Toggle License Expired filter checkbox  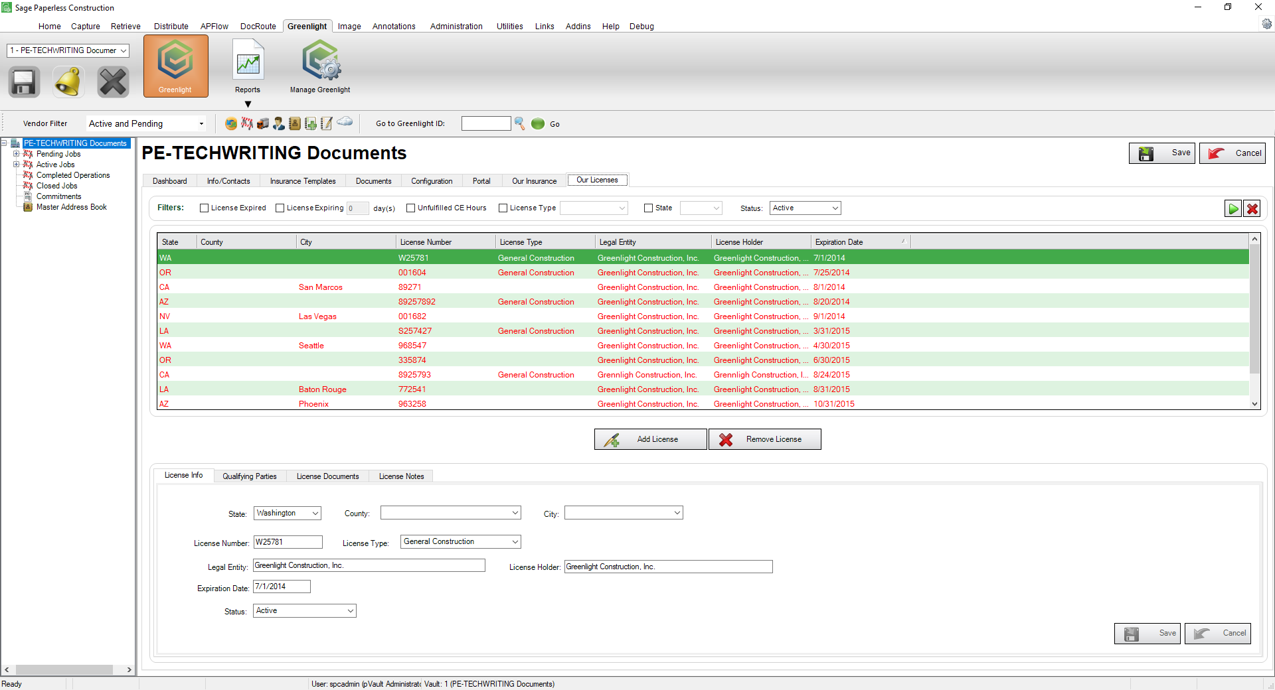click(x=205, y=208)
